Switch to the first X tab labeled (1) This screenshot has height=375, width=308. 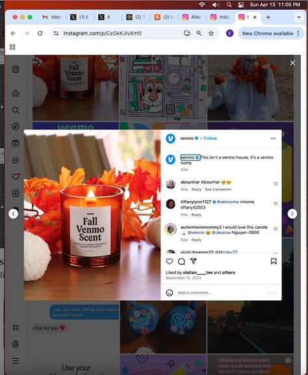[80, 17]
